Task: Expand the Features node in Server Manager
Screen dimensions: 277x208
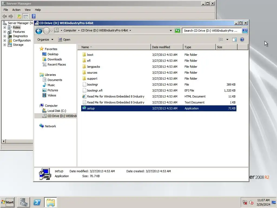Action: point(5,32)
